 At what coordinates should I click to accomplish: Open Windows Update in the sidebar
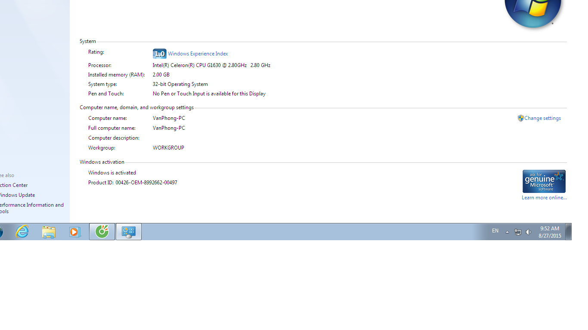coord(17,195)
